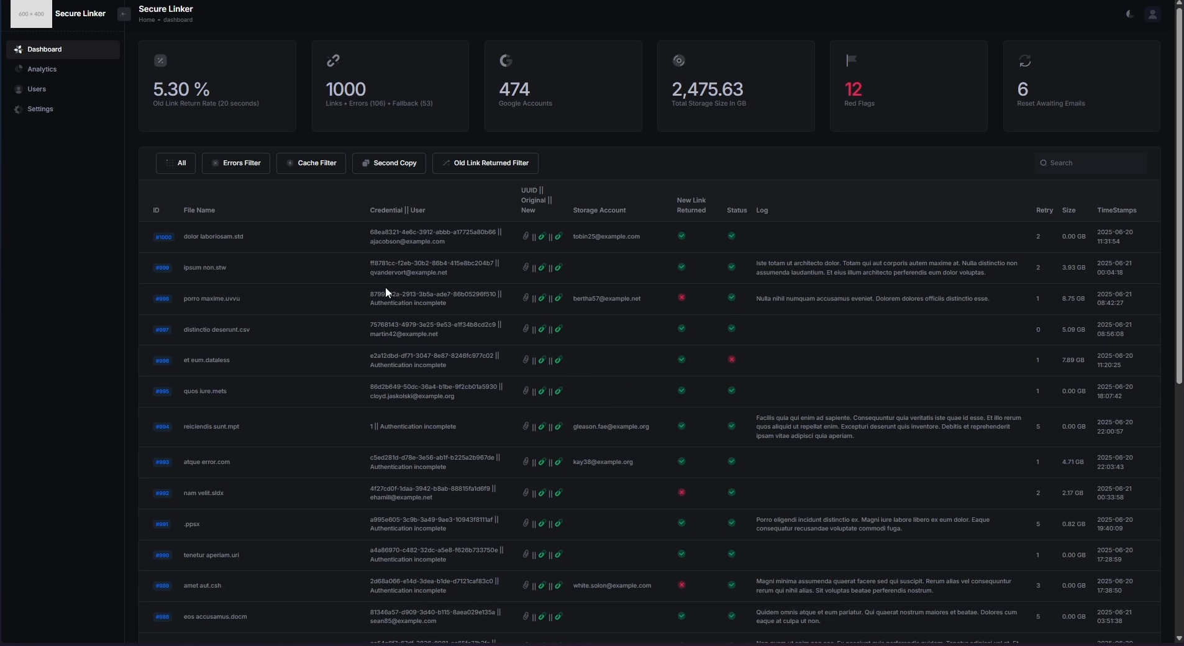Open Settings from the sidebar

coord(40,109)
